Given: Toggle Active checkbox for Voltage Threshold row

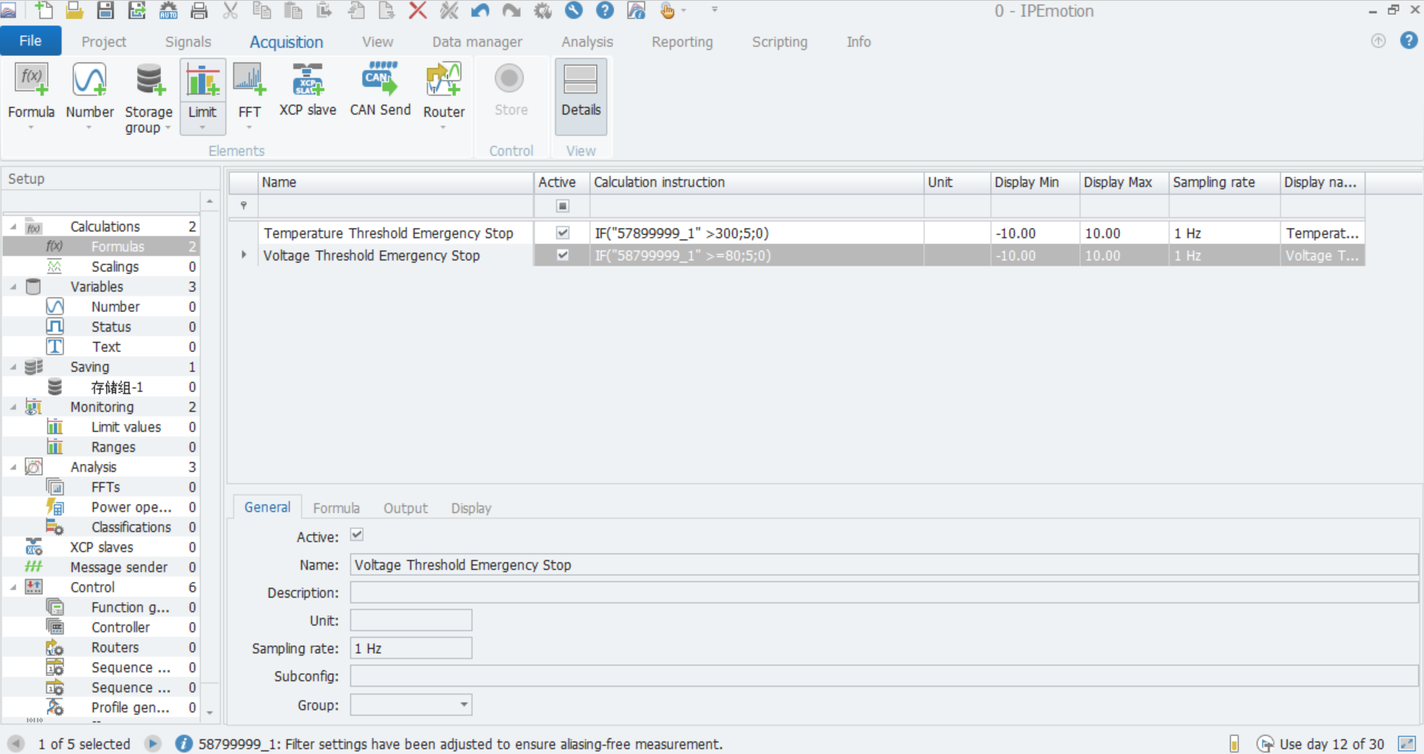Looking at the screenshot, I should click(x=563, y=255).
